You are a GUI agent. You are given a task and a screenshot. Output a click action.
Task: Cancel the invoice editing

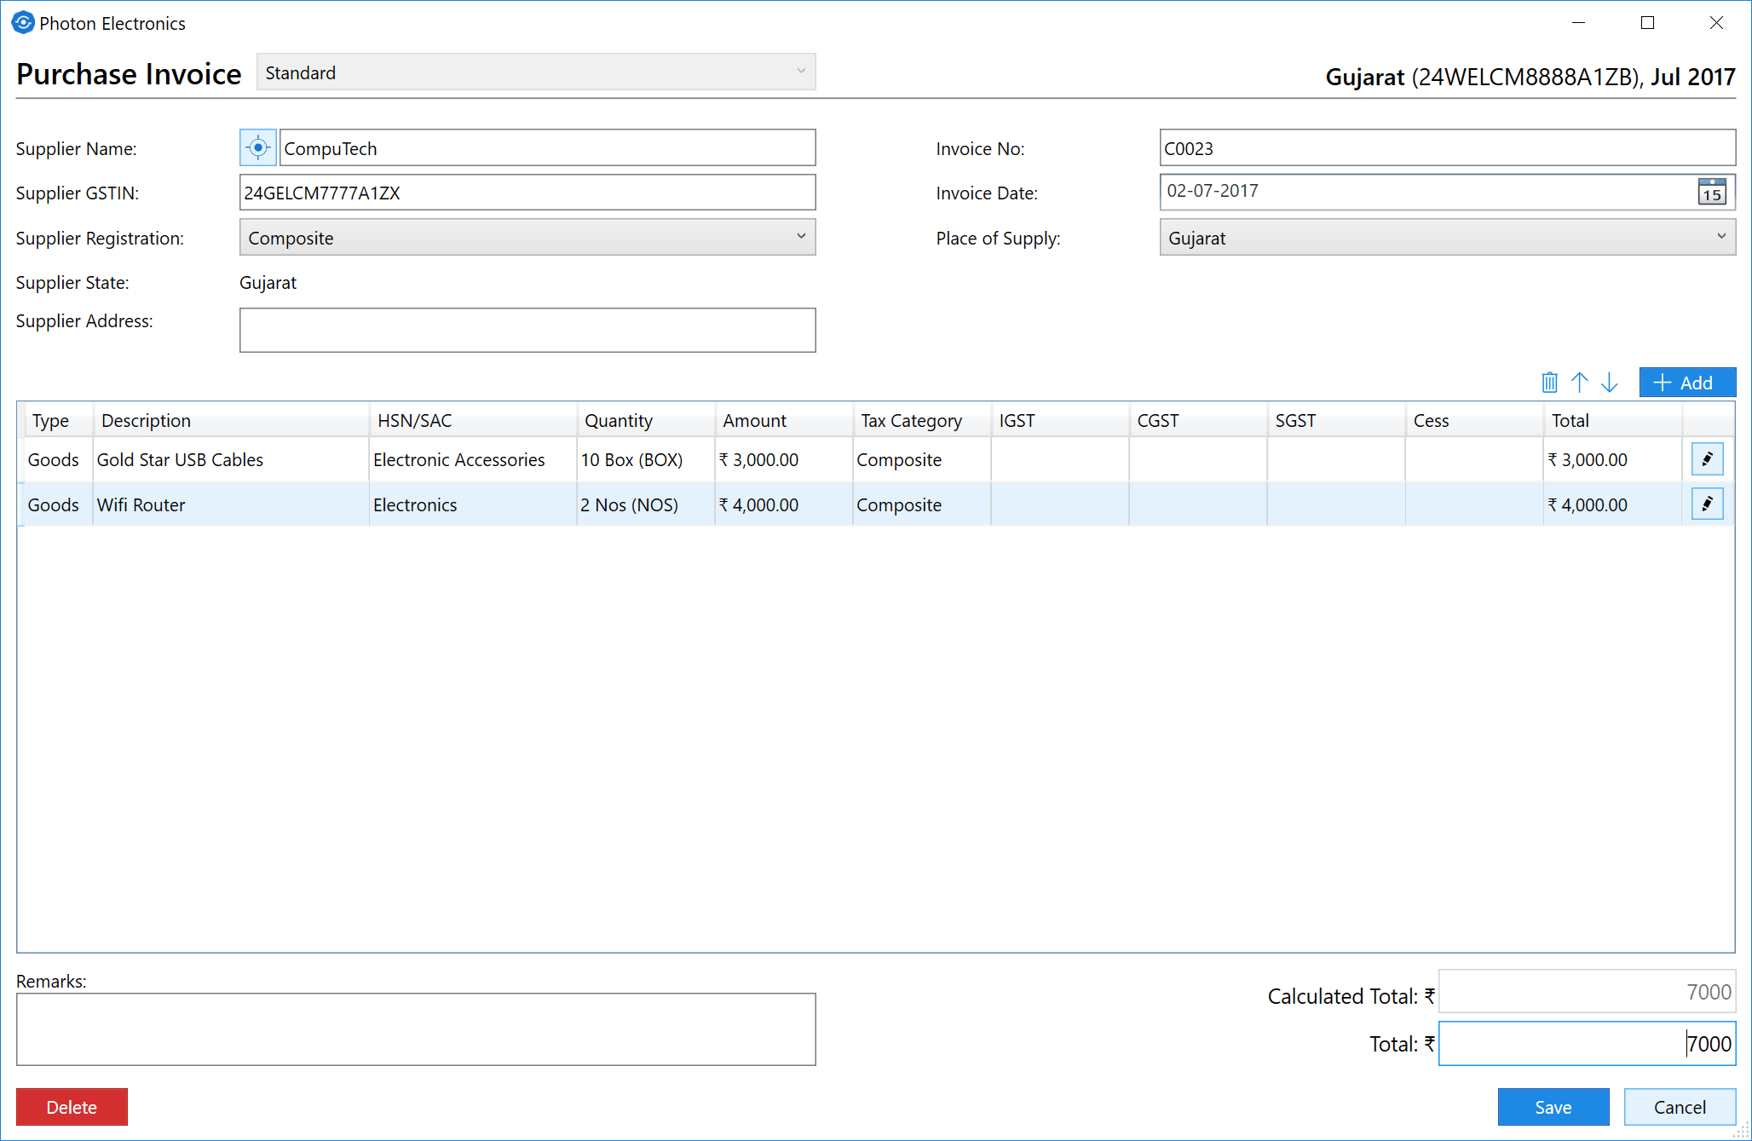coord(1679,1107)
